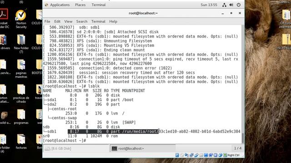Open the terminal Edit menu
291x163 pixels.
[x=57, y=21]
